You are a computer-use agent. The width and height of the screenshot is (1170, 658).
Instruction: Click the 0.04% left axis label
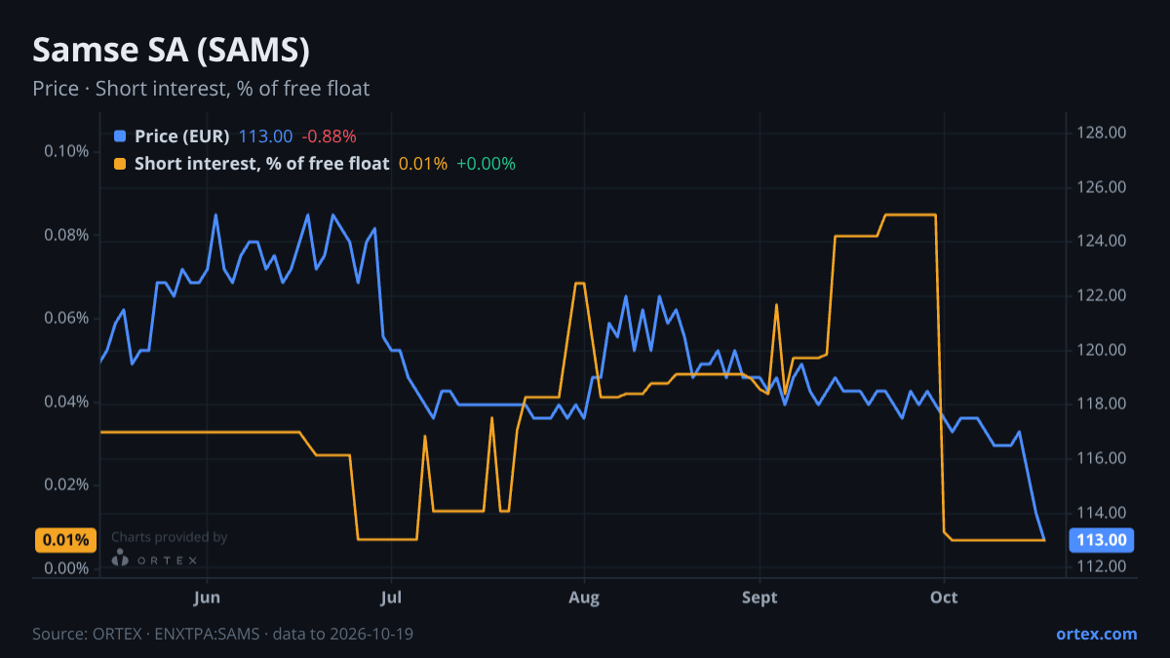coord(66,402)
